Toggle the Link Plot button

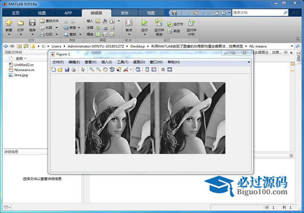click(x=138, y=69)
